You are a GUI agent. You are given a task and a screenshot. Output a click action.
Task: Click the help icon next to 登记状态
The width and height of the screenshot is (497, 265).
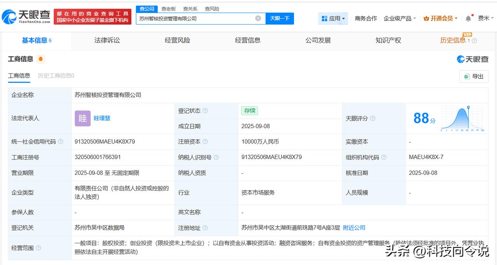coord(205,111)
